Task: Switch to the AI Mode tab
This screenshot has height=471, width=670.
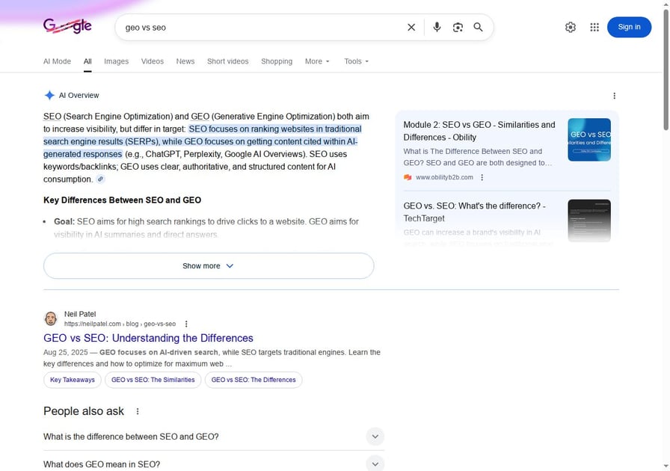Action: pos(57,61)
